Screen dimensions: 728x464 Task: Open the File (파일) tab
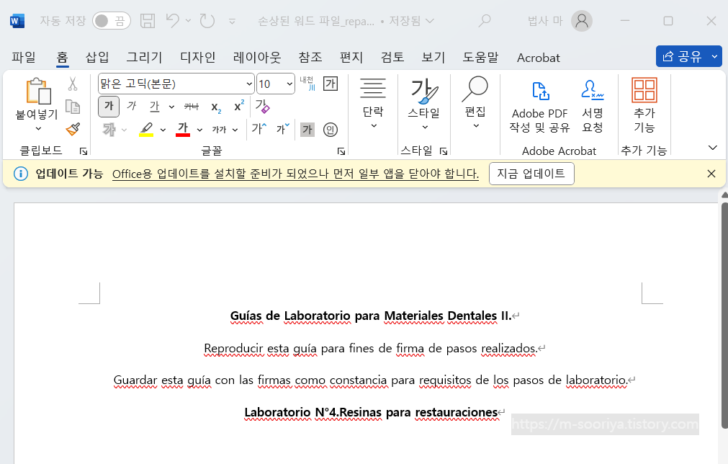click(x=24, y=57)
